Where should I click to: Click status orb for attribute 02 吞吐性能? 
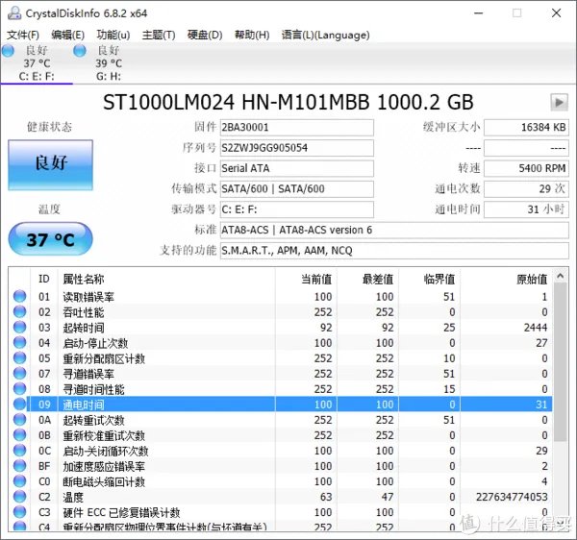coord(20,311)
